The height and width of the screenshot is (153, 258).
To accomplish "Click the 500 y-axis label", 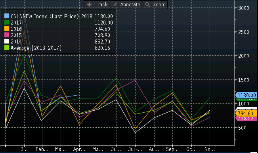I will pos(242,128).
